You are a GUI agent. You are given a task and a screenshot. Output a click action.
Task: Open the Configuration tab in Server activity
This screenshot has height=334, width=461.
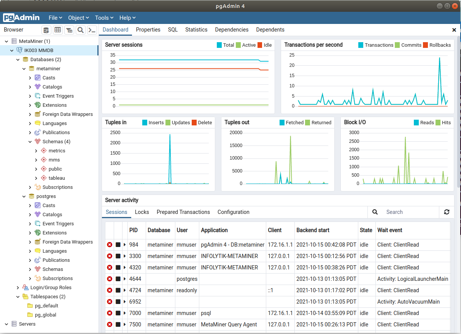tap(234, 212)
